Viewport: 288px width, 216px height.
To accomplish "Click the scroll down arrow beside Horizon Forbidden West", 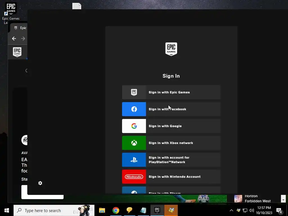I will (x=283, y=199).
